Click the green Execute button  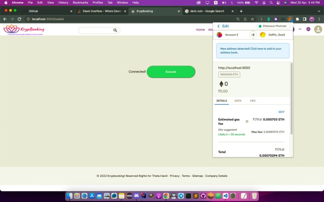pos(171,72)
